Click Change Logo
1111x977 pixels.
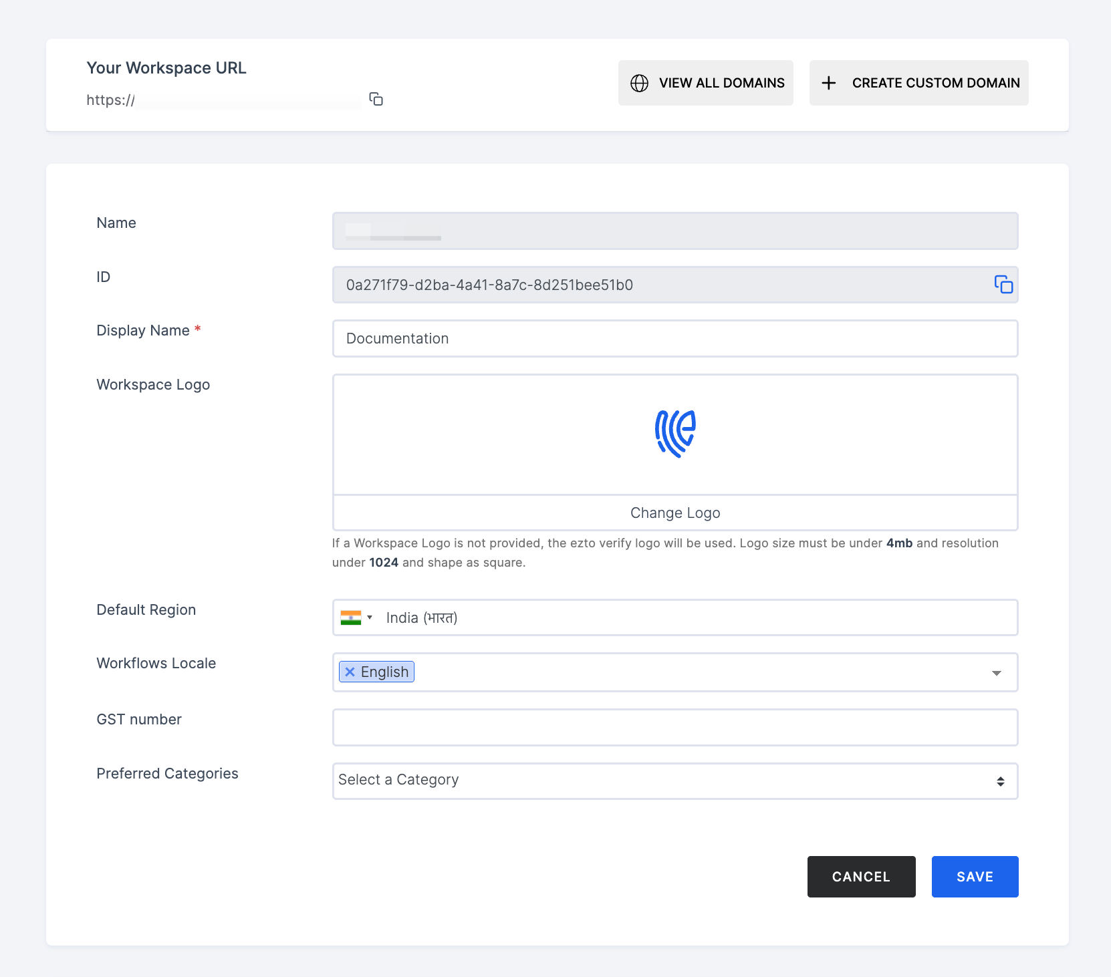pyautogui.click(x=675, y=513)
